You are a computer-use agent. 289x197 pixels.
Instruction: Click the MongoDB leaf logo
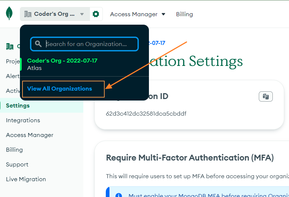(9, 13)
